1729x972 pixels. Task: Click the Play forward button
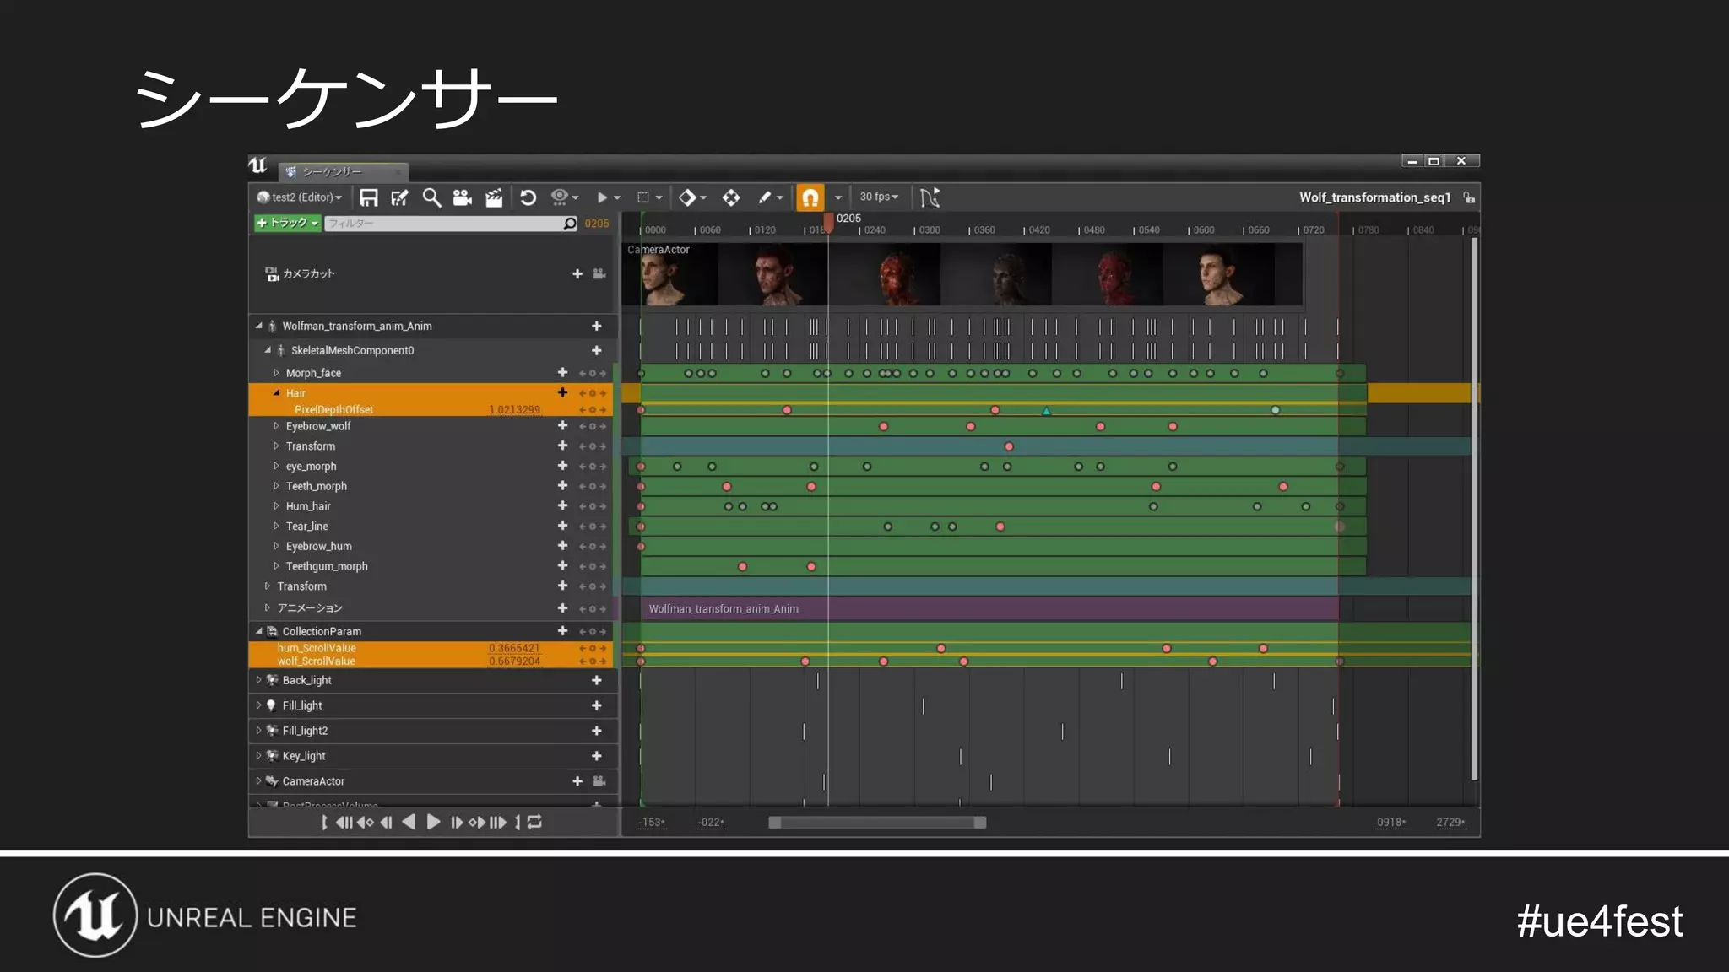[433, 822]
